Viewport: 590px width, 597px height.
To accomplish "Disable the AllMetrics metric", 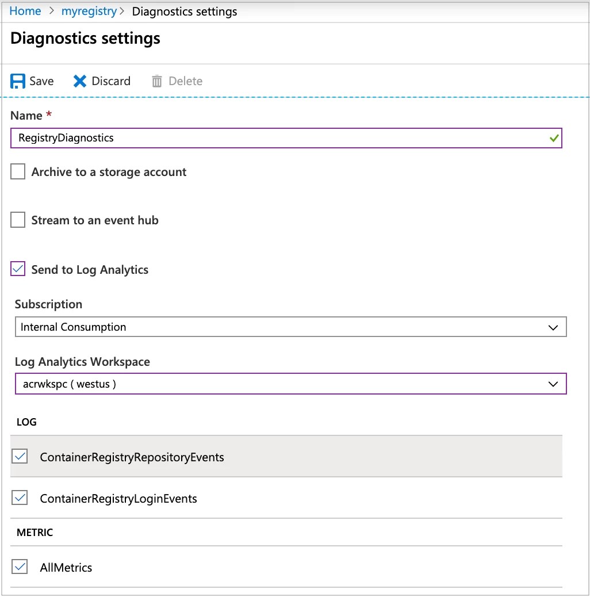I will tap(20, 567).
